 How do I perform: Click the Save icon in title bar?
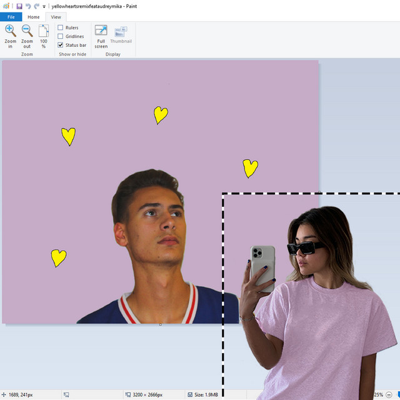pos(19,6)
